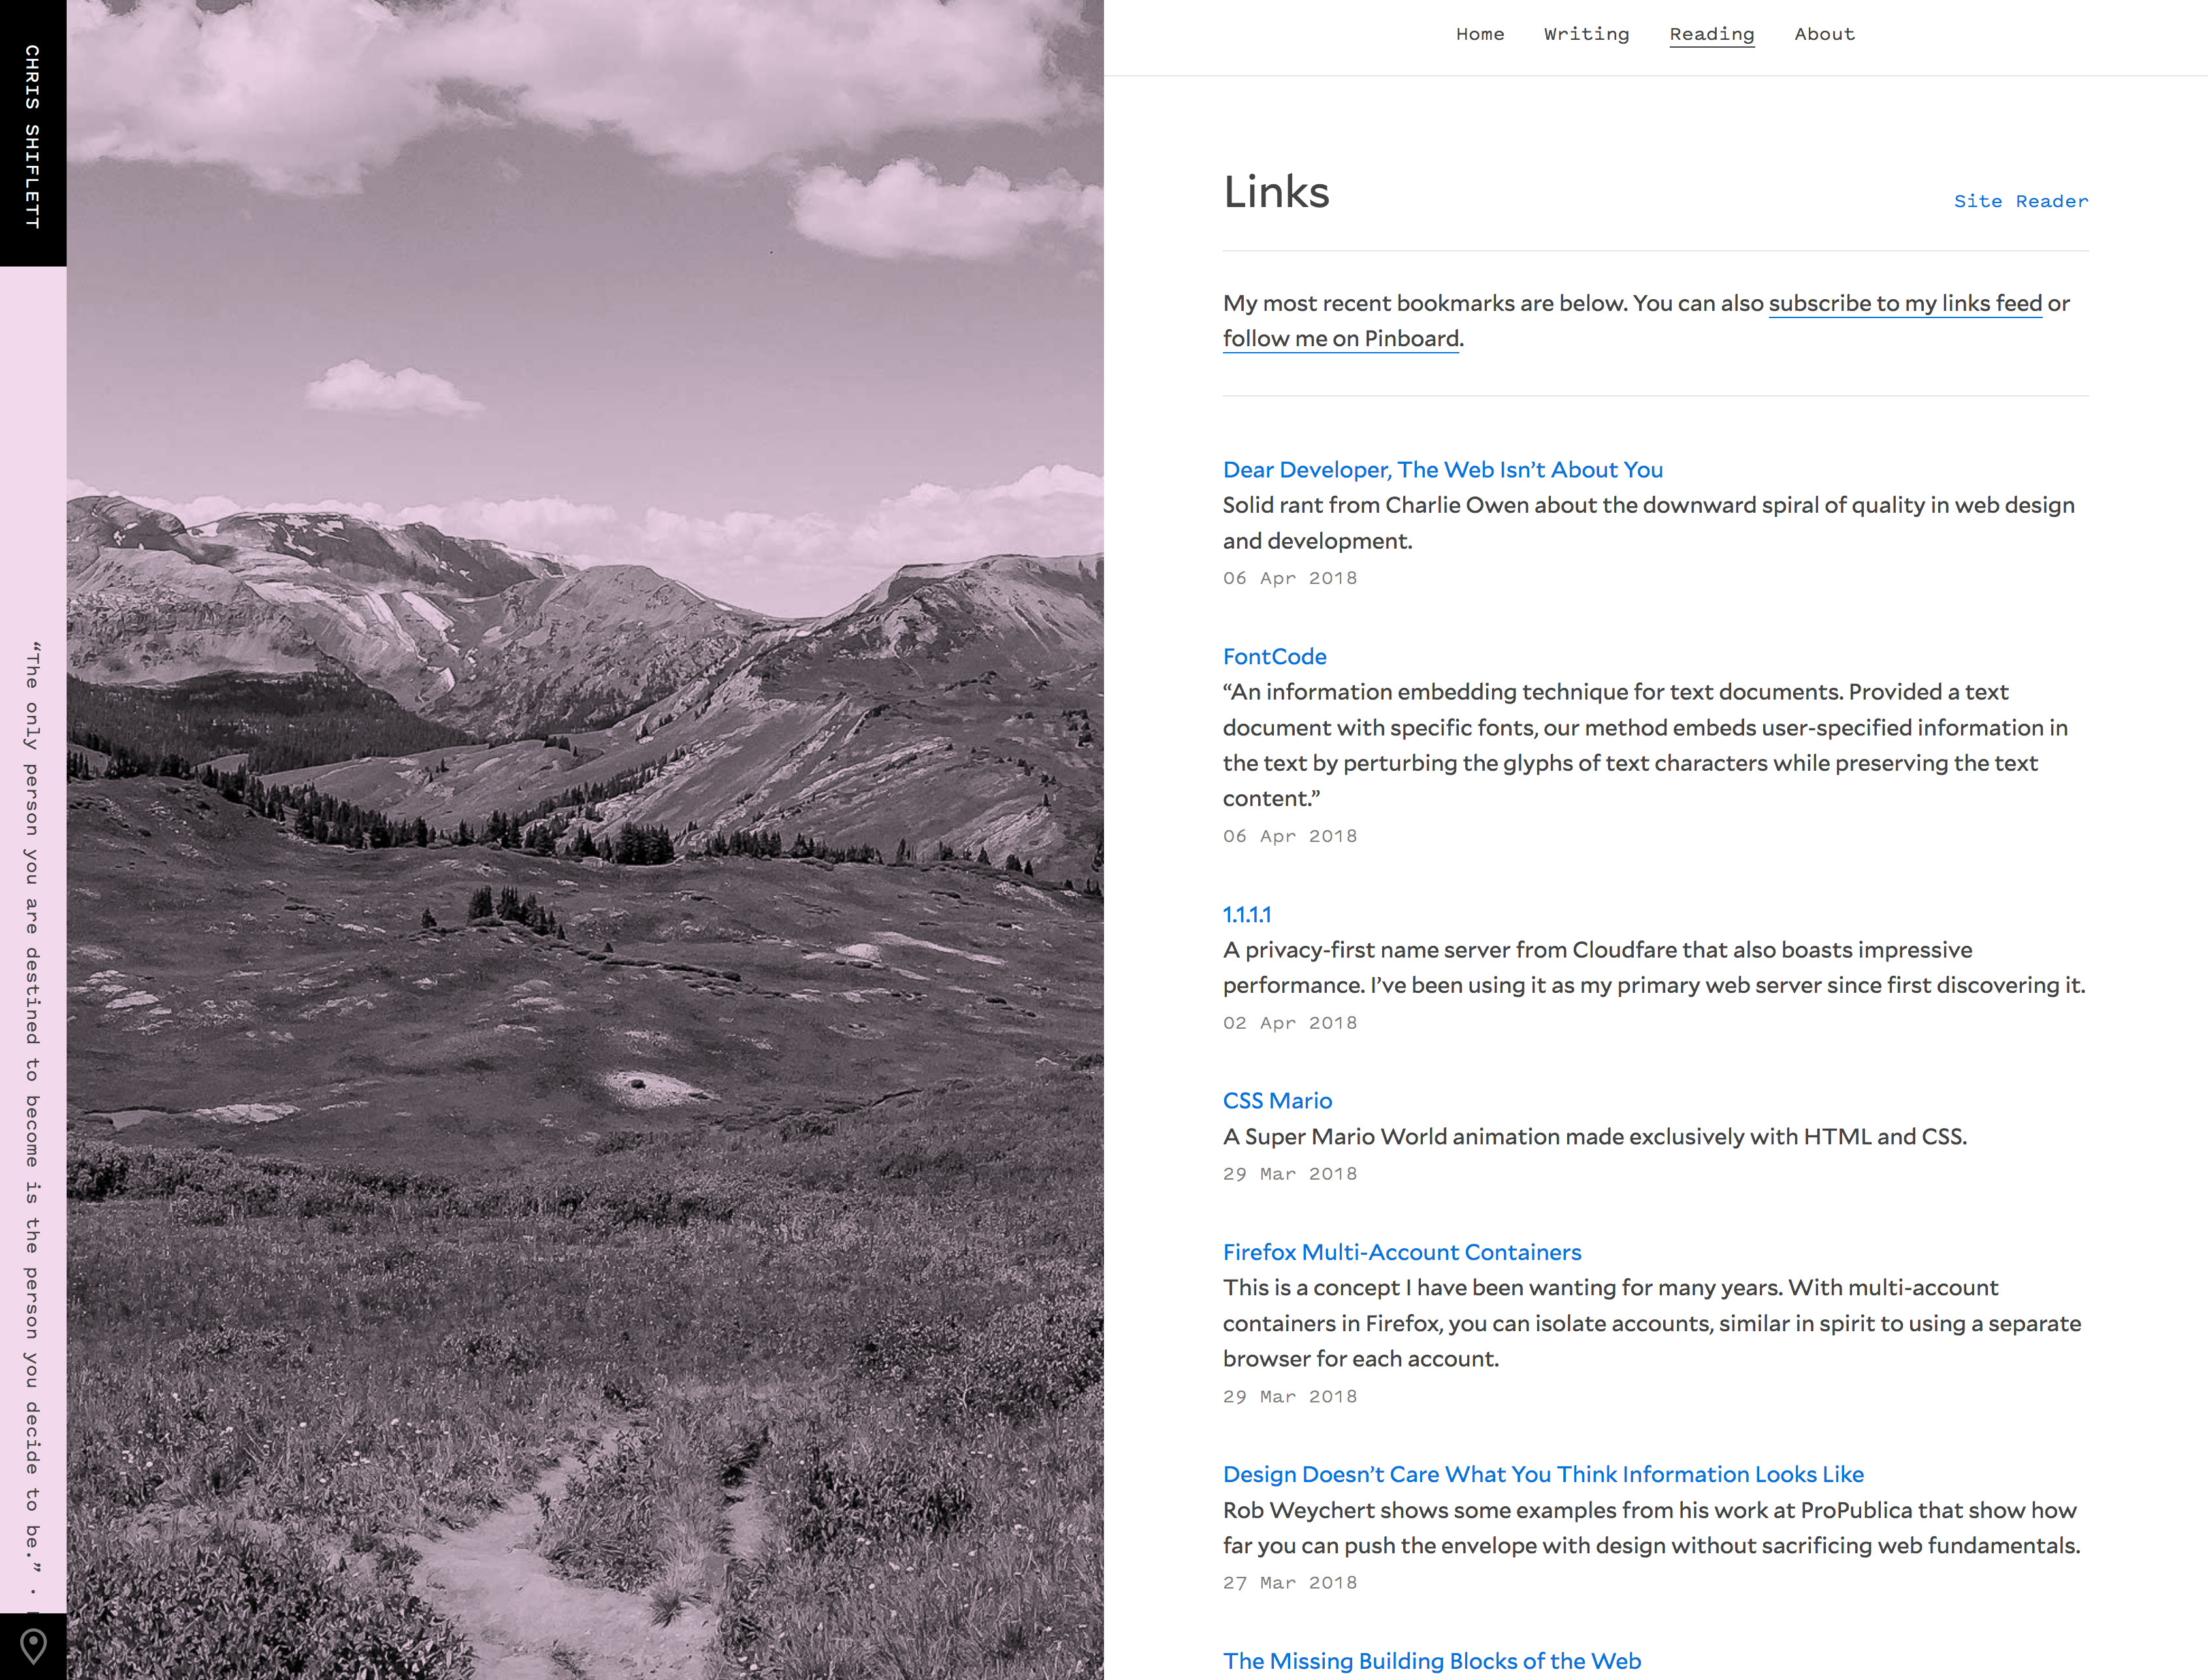Click the Links page heading
This screenshot has width=2208, height=1680.
(x=1276, y=192)
